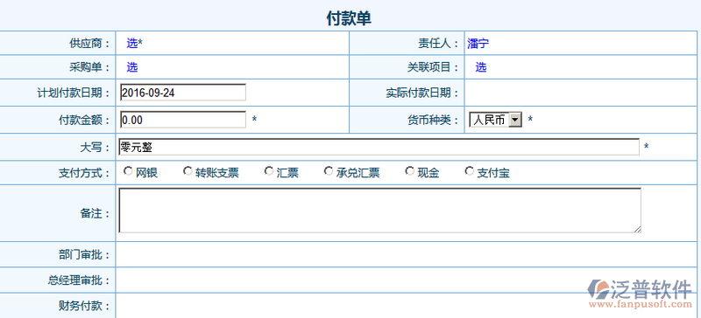This screenshot has width=701, height=318.
Task: Click the 实际付款日期 label
Action: 422,93
